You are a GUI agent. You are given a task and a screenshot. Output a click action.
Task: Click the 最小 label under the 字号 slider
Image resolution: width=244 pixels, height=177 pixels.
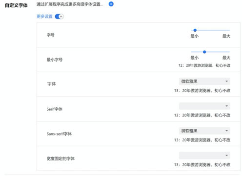[x=195, y=36]
